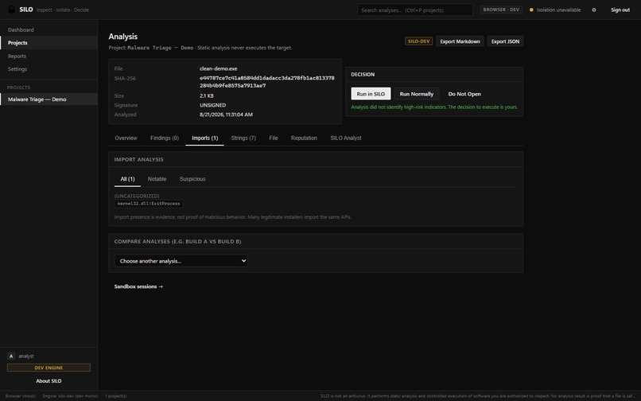The height and width of the screenshot is (401, 641).
Task: Choose Do Not Open
Action: tap(464, 94)
